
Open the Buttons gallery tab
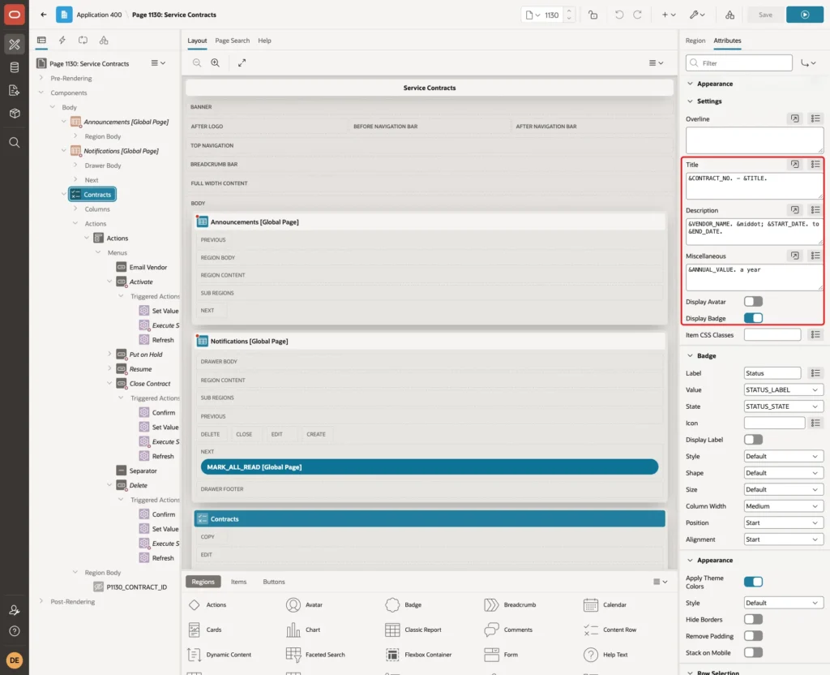[274, 581]
